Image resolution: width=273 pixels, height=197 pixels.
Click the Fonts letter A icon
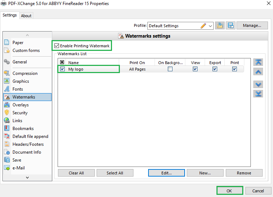[7, 89]
